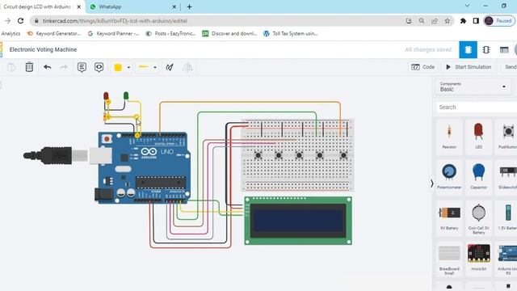Undo the last action
Viewport: 517px width, 291px height.
click(x=48, y=67)
